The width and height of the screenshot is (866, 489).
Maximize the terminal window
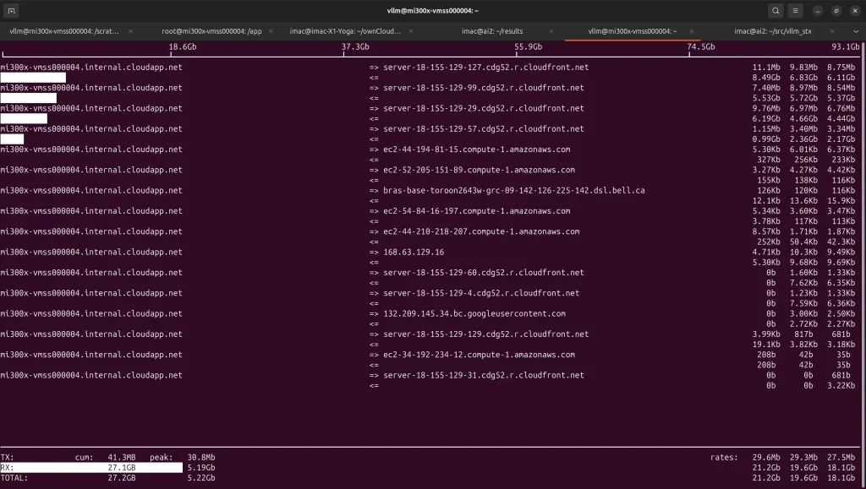click(x=836, y=11)
